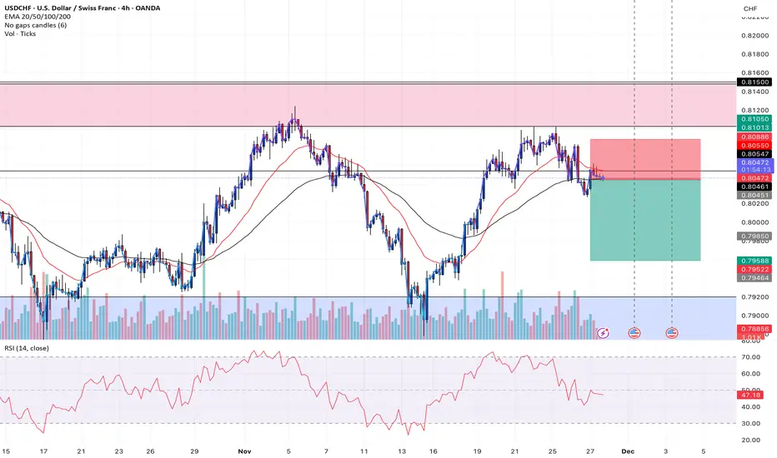Image resolution: width=777 pixels, height=458 pixels.
Task: Click the 01:54:13 candle countdown label
Action: coord(754,169)
